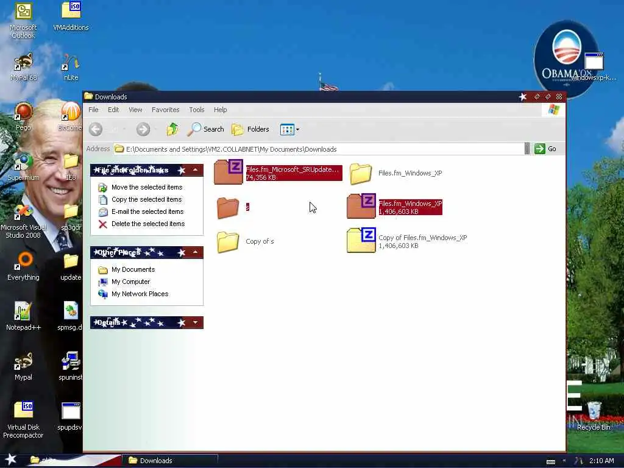Open the update folder on desktop

click(x=71, y=267)
